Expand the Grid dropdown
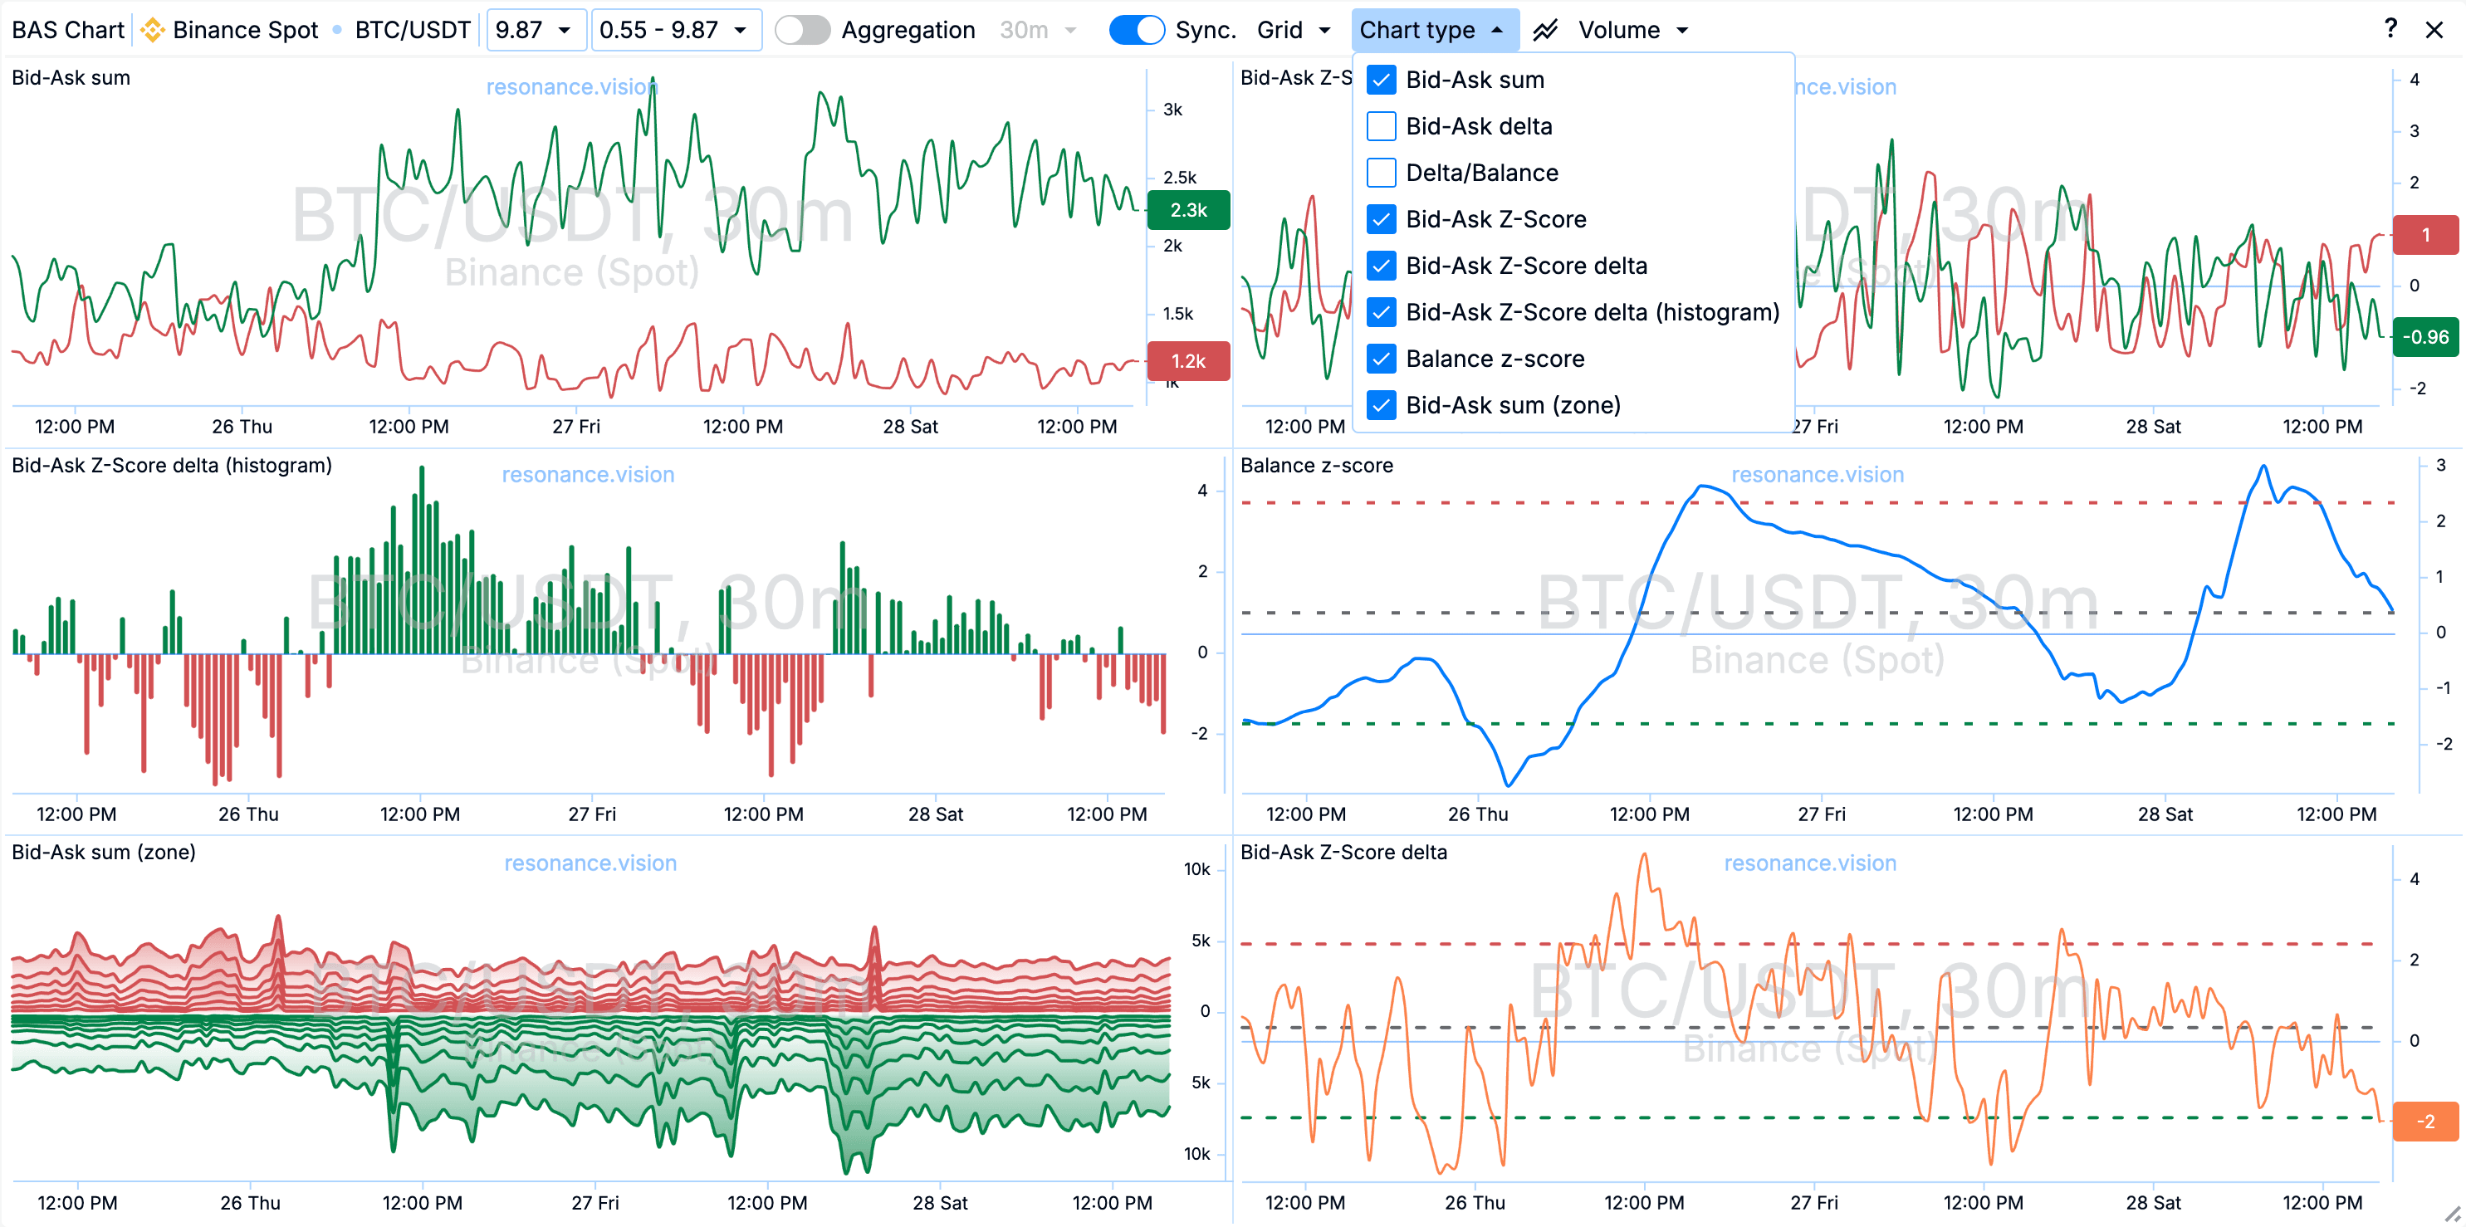Viewport: 2466px width, 1227px height. click(x=1294, y=30)
